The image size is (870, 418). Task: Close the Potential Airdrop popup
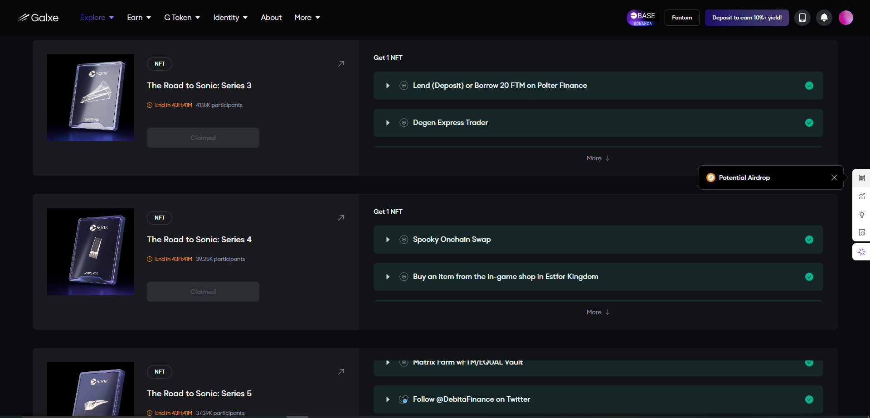[834, 178]
